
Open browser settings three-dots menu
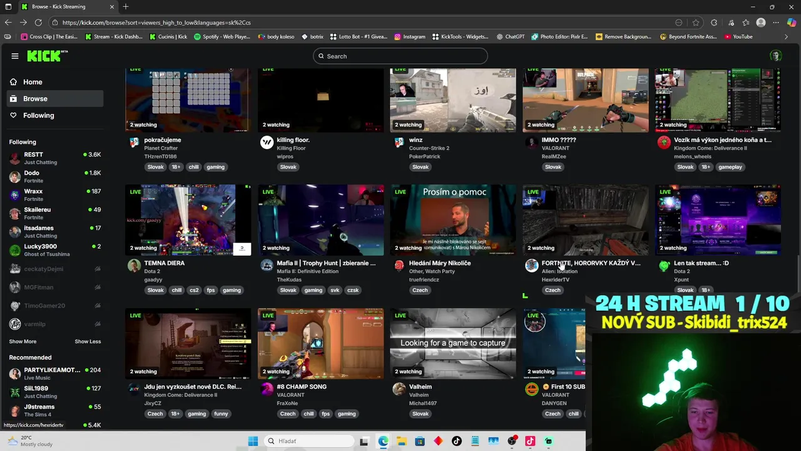[776, 23]
